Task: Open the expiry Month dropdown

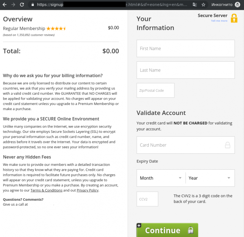Action: click(161, 178)
